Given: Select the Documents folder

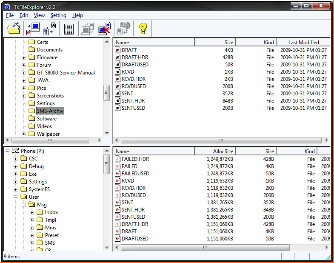Looking at the screenshot, I should [x=50, y=50].
